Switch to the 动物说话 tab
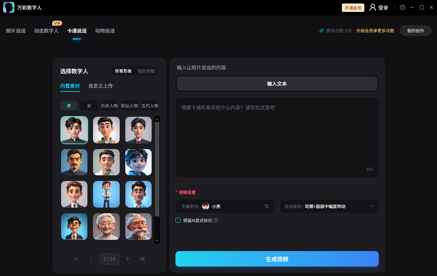The width and height of the screenshot is (437, 276). click(x=105, y=31)
